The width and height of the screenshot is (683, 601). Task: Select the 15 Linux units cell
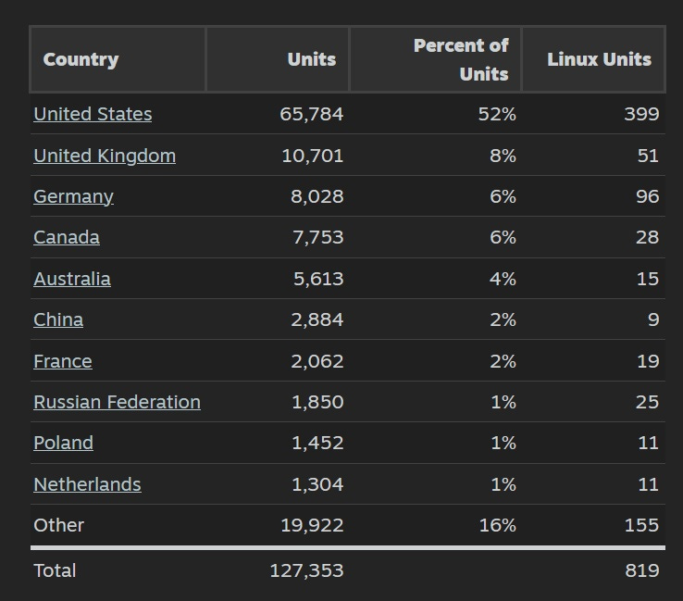tap(648, 279)
